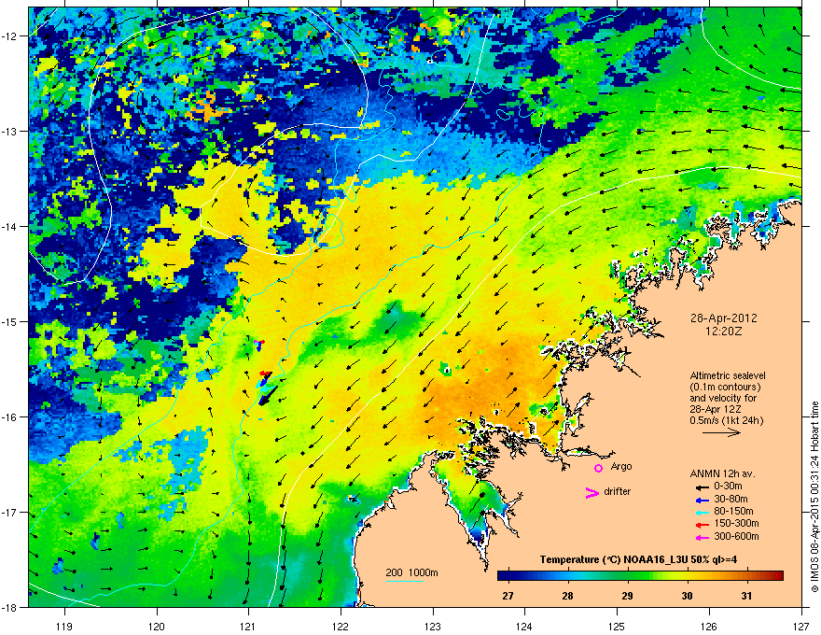This screenshot has width=821, height=635.
Task: Click the colorbar tick label 30
Action: tap(687, 596)
